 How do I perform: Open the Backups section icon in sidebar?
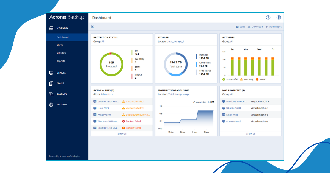(x=51, y=94)
